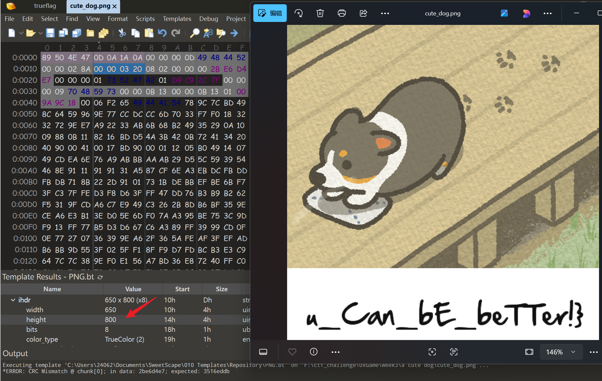Open the Templates menu
Viewport: 602px width, 381px height.
point(177,19)
